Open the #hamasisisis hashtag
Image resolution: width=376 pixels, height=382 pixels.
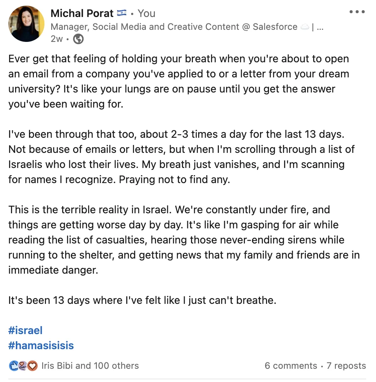[x=41, y=345]
